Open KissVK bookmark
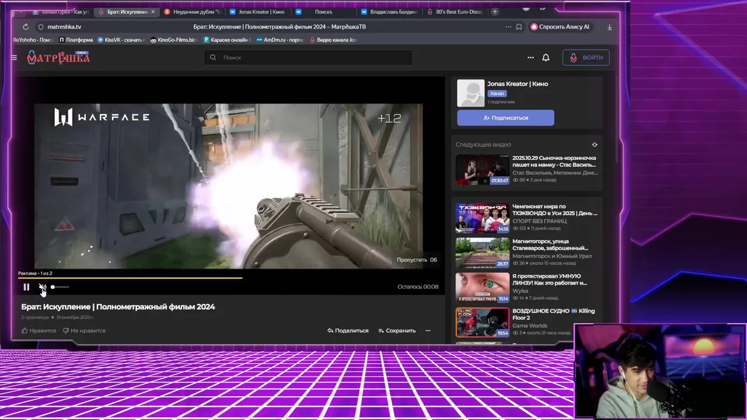747x420 pixels. [121, 40]
